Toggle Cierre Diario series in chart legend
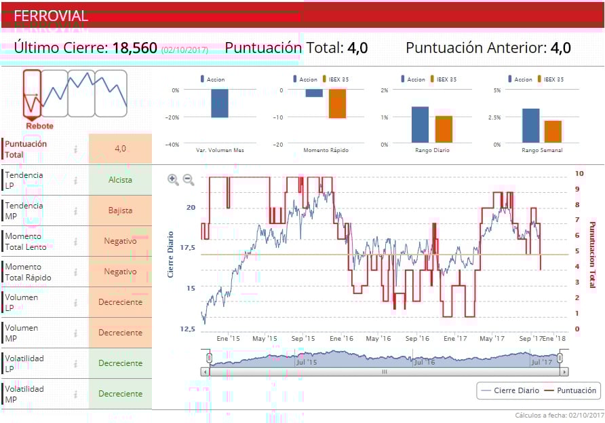Viewport: 605px width, 423px height. pos(510,390)
